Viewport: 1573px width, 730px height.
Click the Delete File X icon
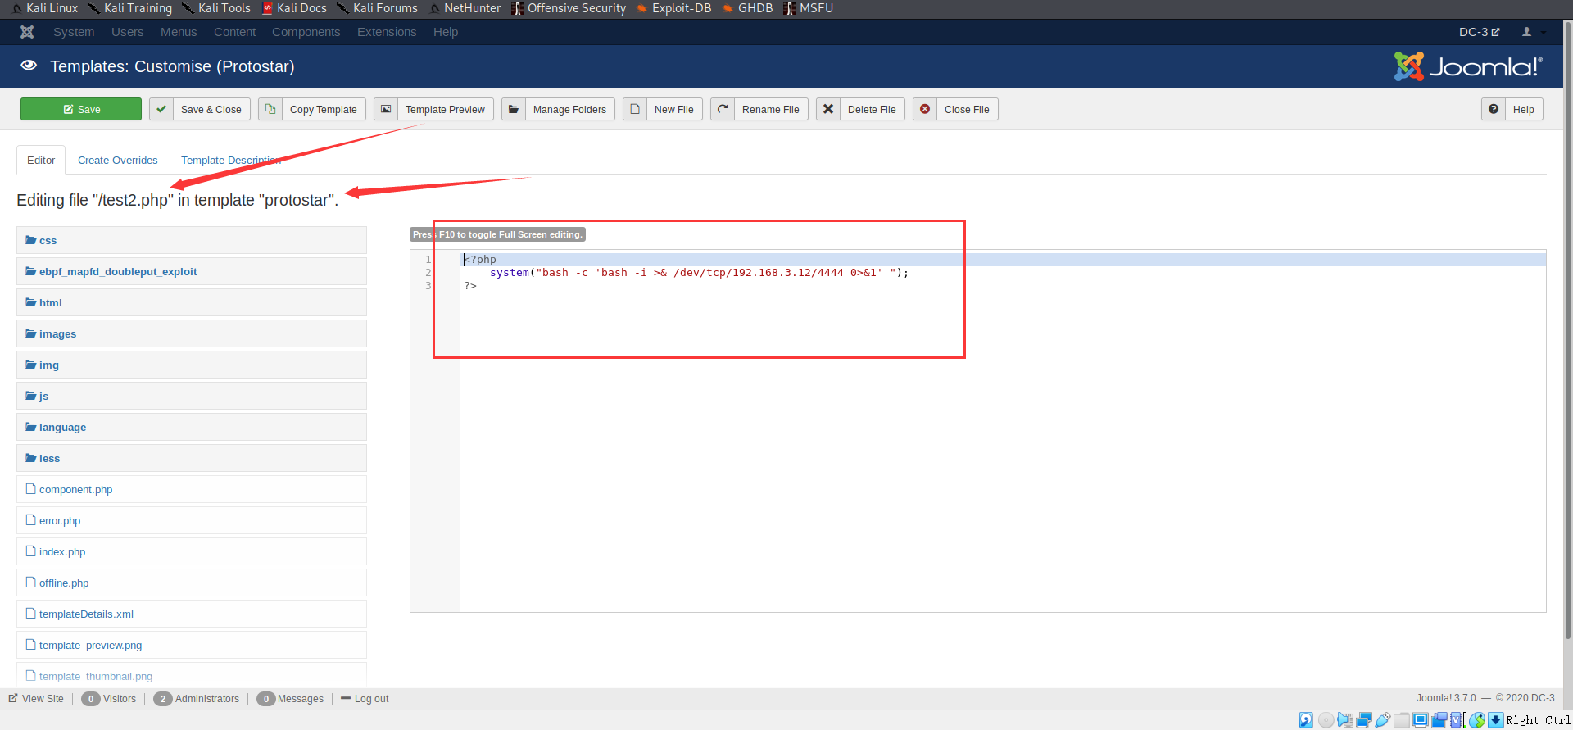tap(828, 109)
